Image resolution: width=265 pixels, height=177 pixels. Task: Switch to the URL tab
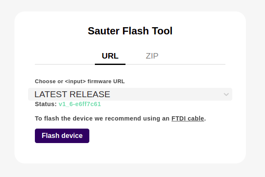[110, 56]
